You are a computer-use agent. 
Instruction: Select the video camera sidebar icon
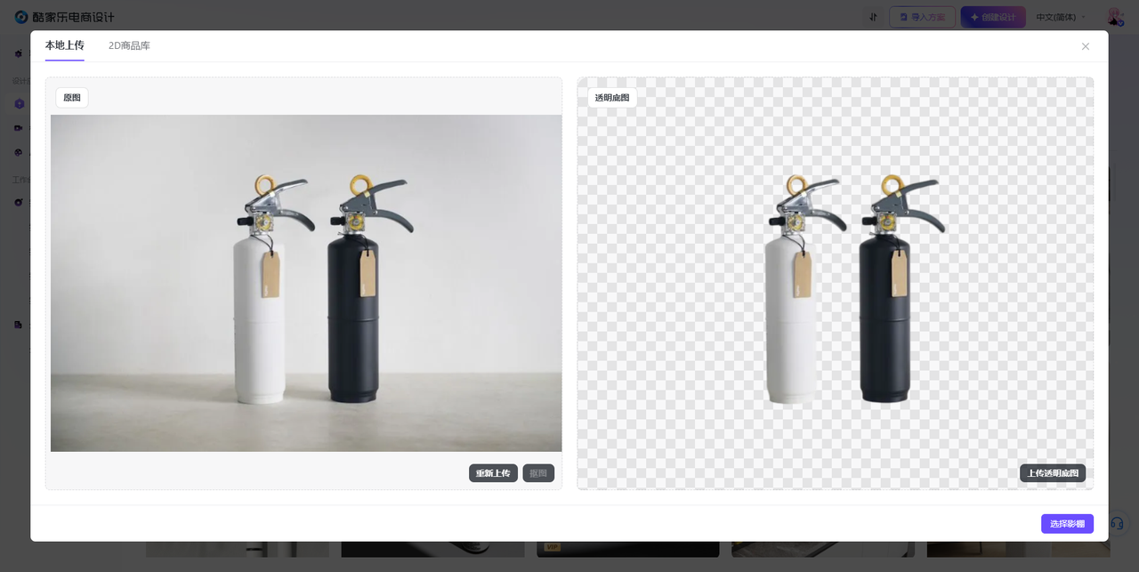click(20, 128)
